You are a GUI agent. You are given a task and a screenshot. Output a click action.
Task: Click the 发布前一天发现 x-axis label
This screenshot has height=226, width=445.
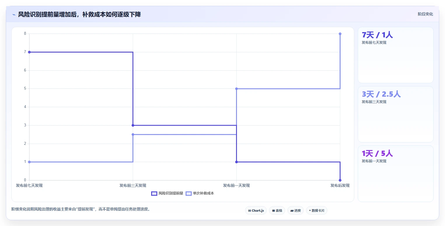click(x=236, y=185)
